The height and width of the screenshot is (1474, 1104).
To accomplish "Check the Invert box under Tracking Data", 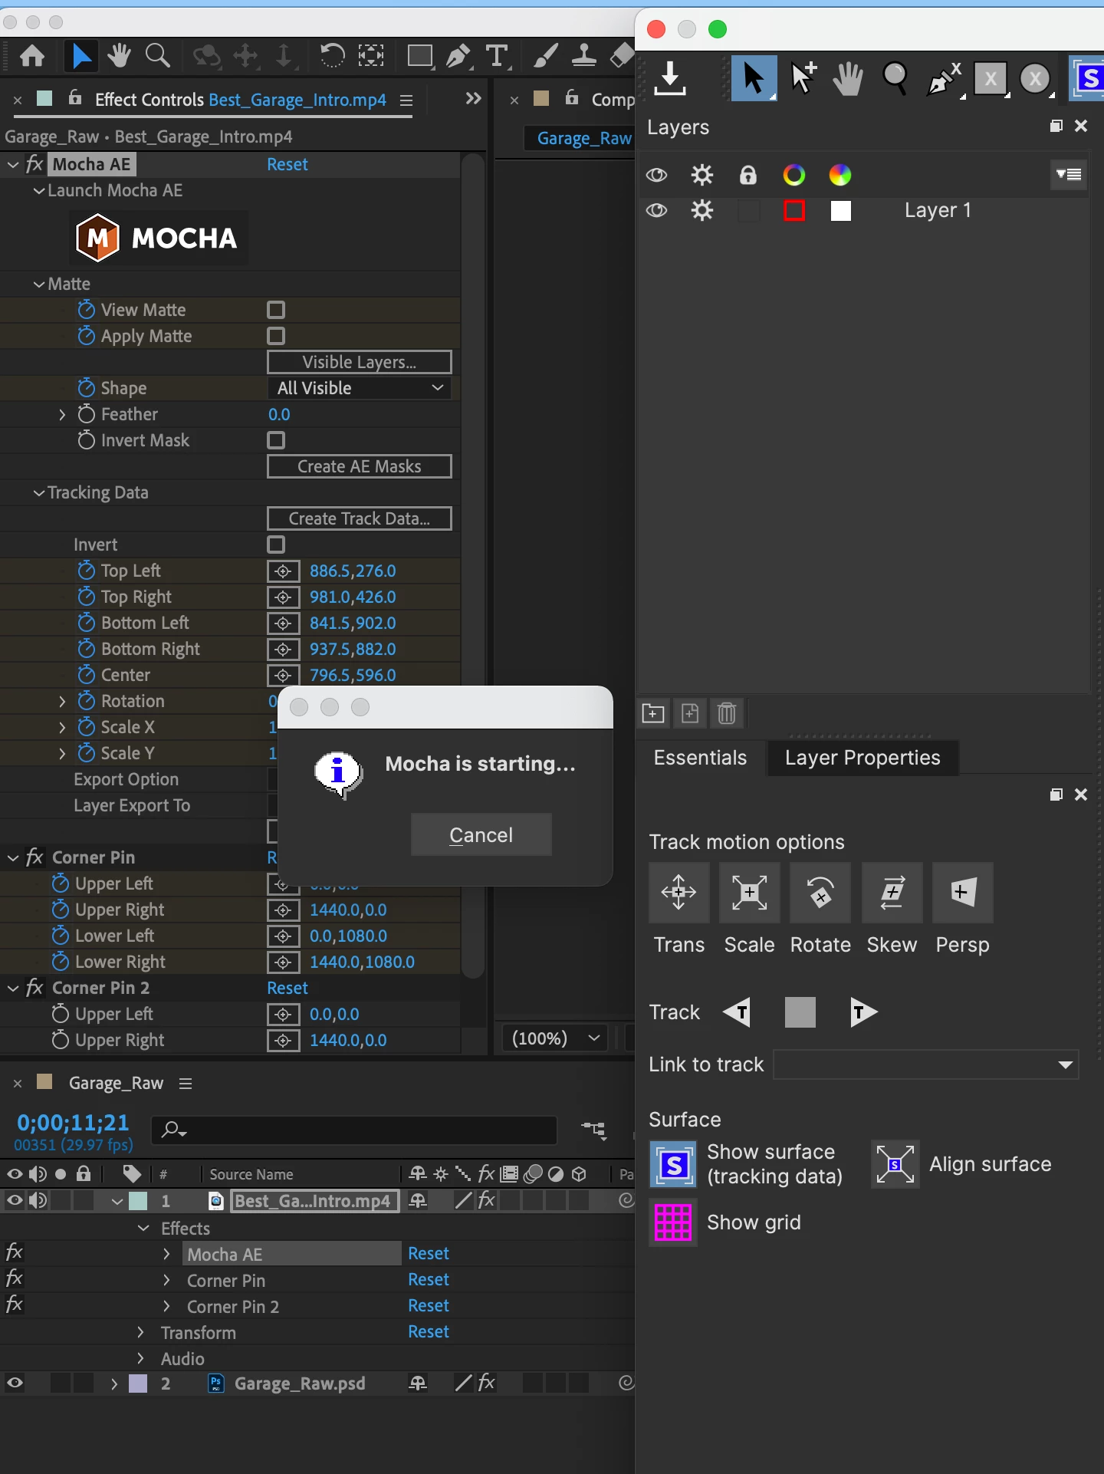I will coord(276,545).
